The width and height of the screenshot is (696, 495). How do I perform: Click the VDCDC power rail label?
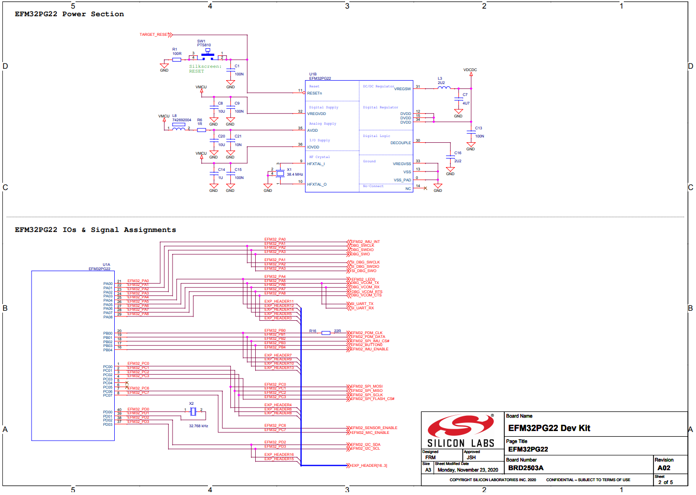(x=470, y=70)
